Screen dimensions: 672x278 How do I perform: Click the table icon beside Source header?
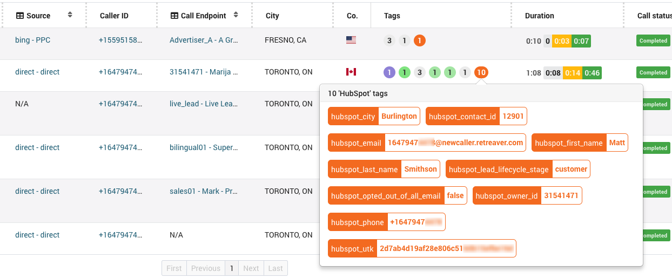tap(20, 16)
